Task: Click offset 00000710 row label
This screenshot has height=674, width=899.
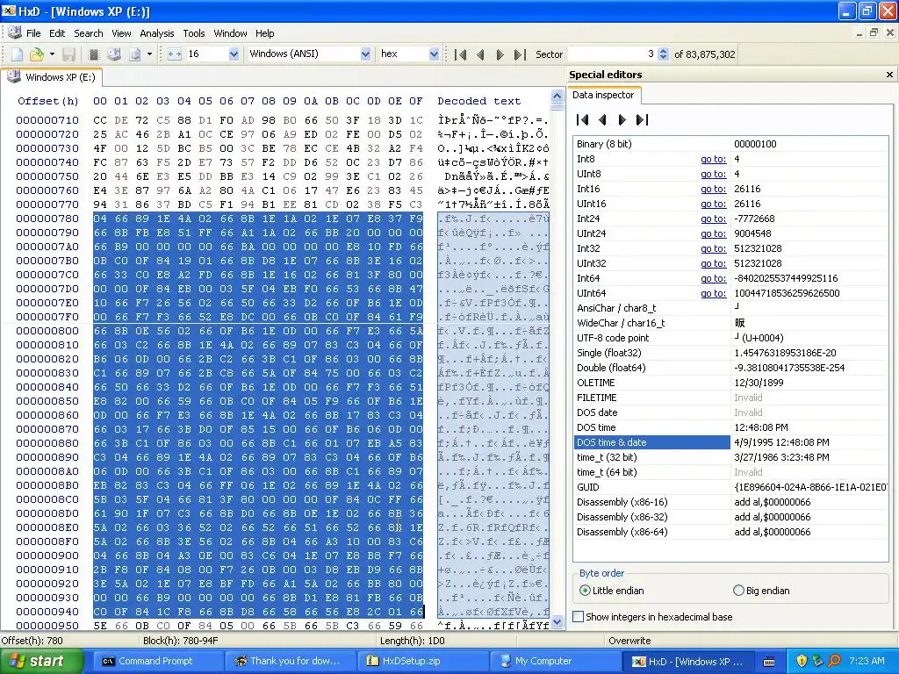Action: point(47,120)
